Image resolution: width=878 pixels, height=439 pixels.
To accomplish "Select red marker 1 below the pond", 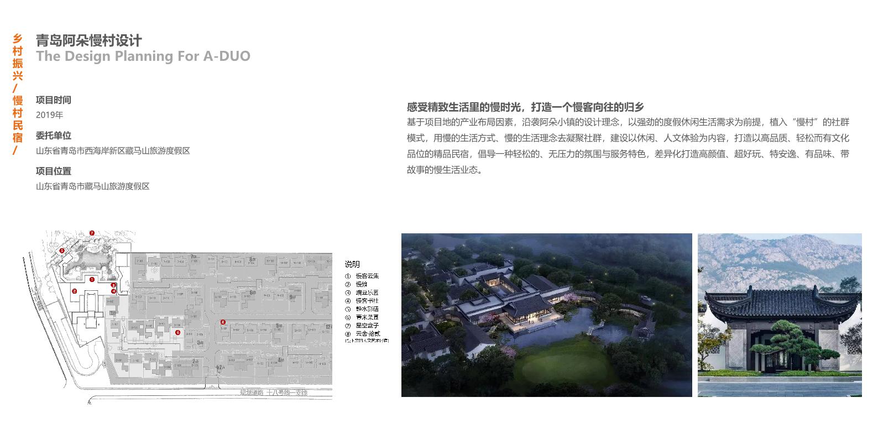I will pos(92,280).
